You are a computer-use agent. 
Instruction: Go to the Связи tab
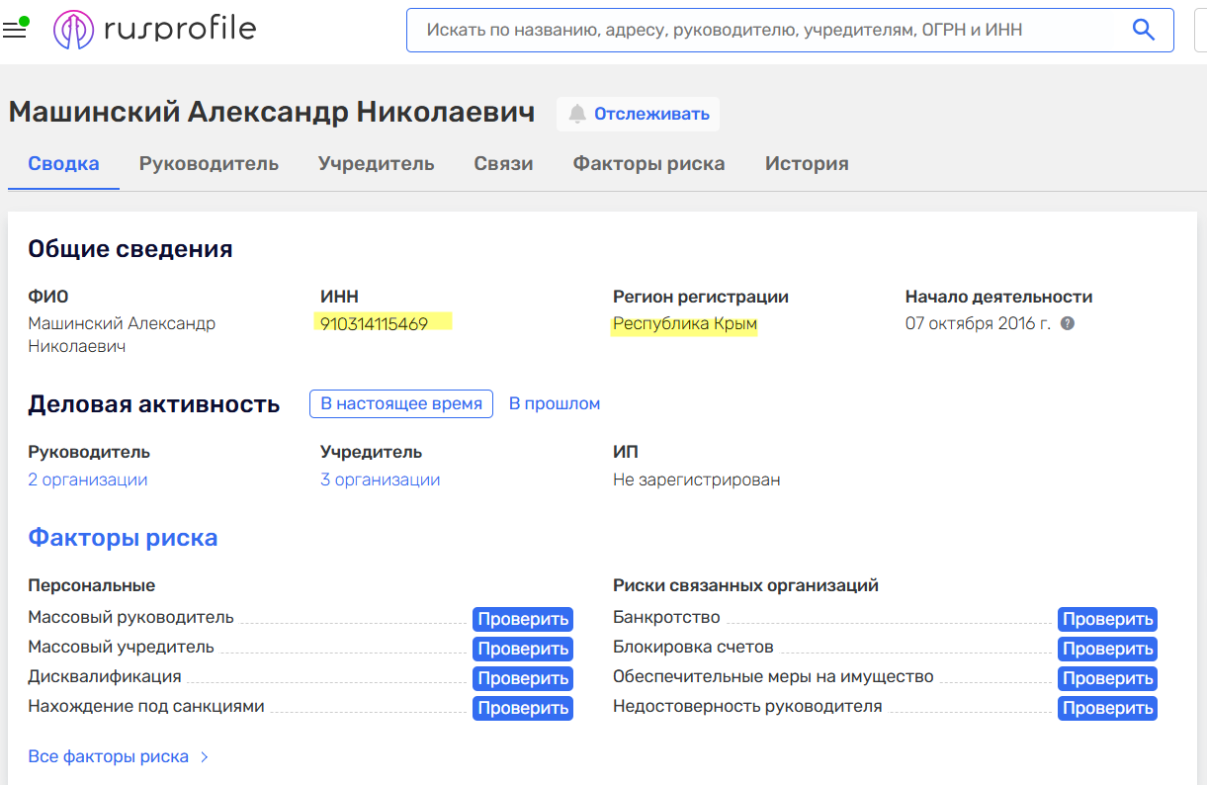coord(503,164)
